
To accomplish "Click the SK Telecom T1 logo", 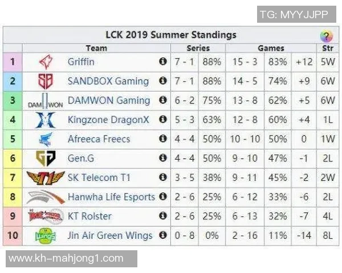I will click(x=45, y=178).
